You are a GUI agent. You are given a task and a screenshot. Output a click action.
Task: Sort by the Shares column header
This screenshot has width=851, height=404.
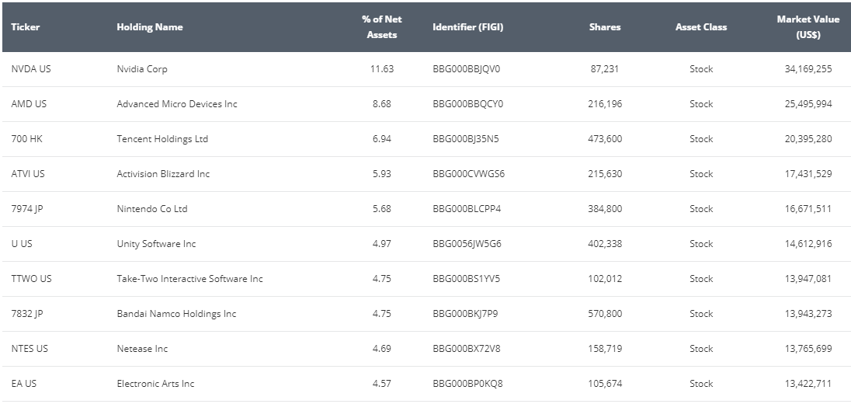[605, 26]
